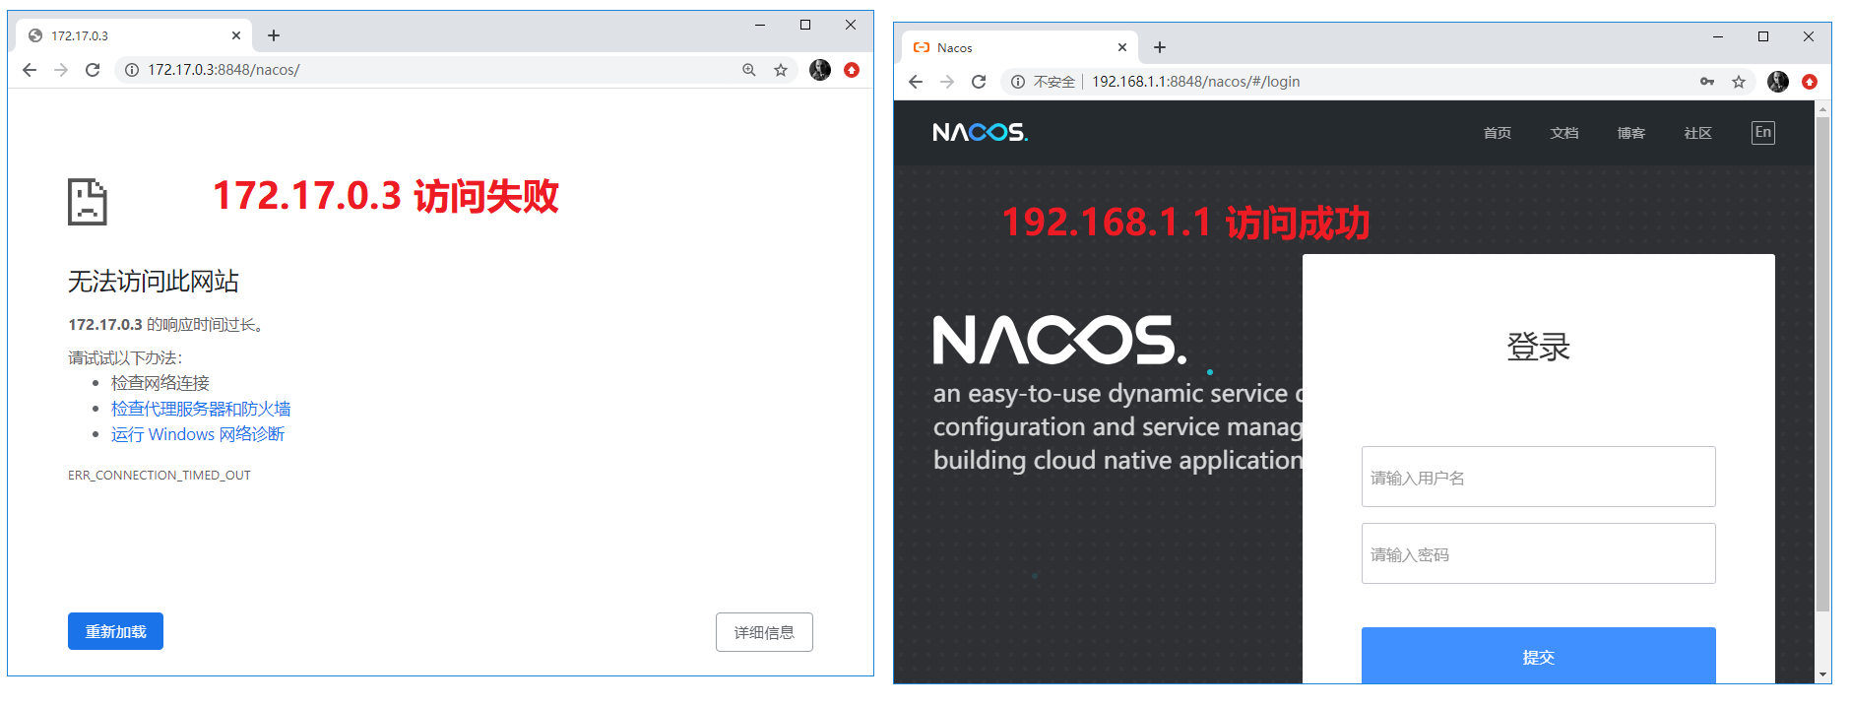This screenshot has height=706, width=1850.
Task: Focus the 请输入密码 password field
Action: coord(1538,553)
